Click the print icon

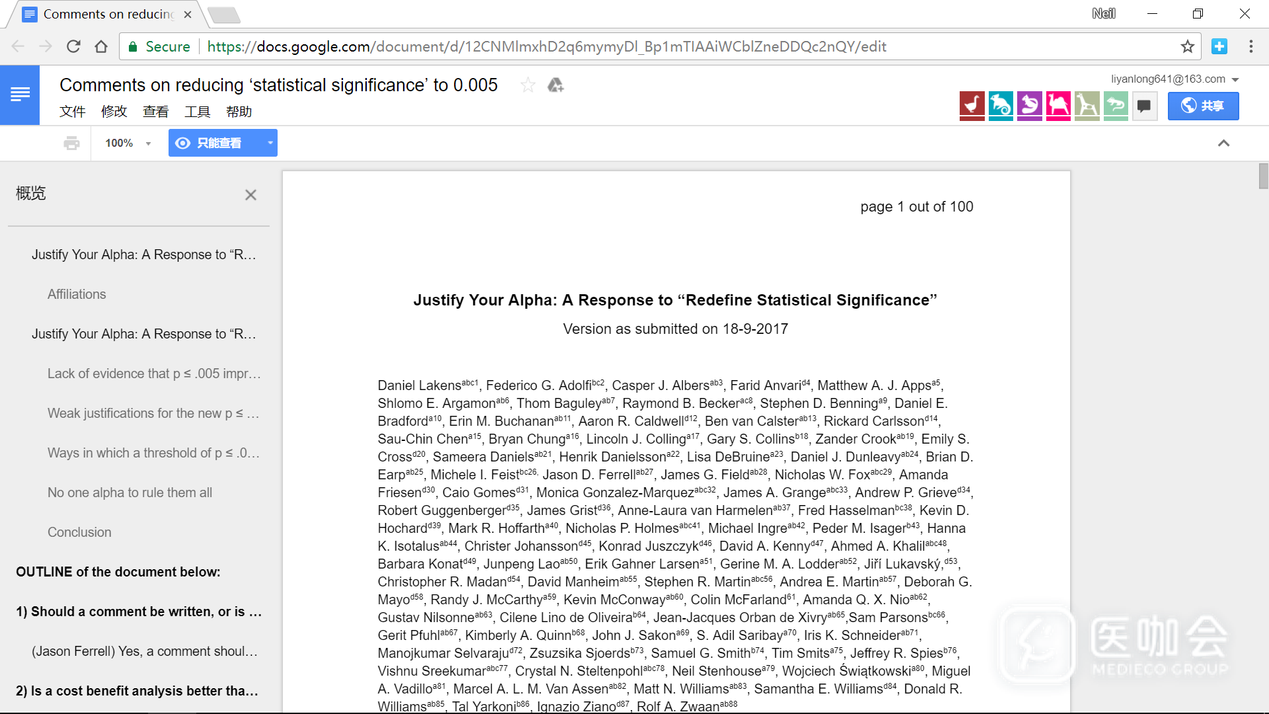point(71,143)
